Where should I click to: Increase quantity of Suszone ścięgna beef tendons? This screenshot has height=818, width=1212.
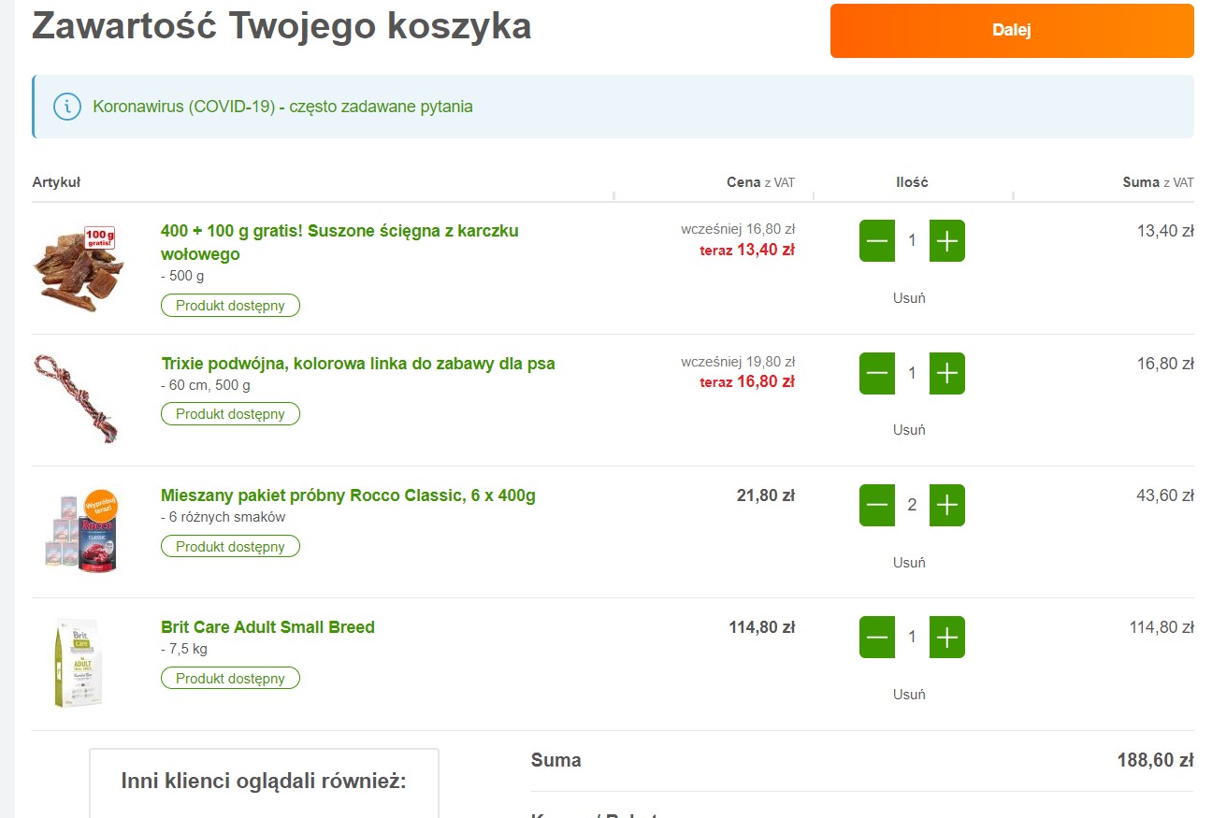pos(946,241)
